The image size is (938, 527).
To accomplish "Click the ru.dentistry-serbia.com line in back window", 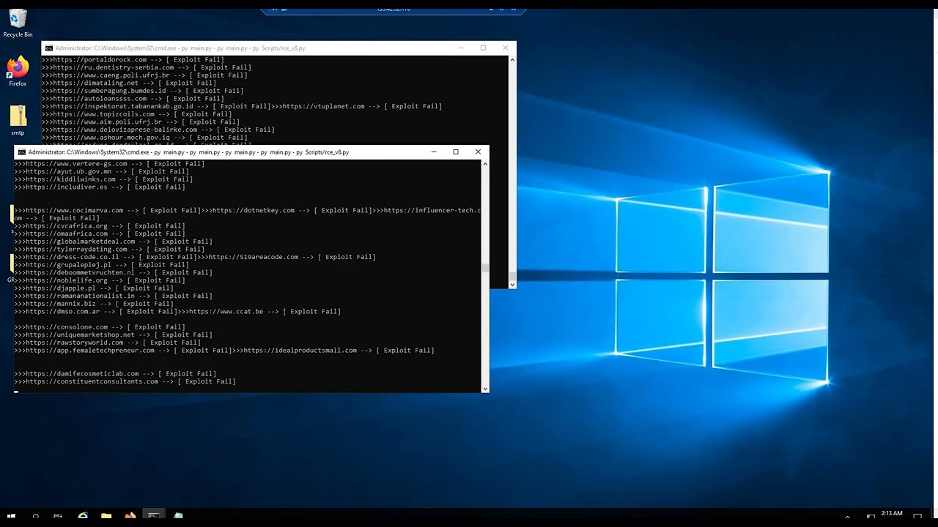I will click(147, 67).
